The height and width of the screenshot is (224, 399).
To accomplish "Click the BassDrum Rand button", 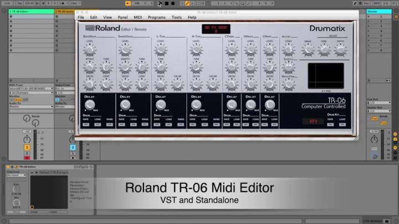I will (x=110, y=124).
